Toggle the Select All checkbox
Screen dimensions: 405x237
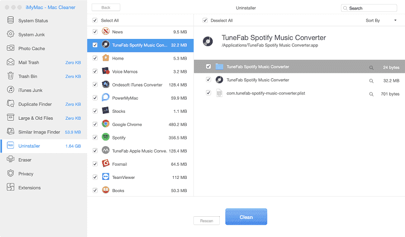point(95,20)
